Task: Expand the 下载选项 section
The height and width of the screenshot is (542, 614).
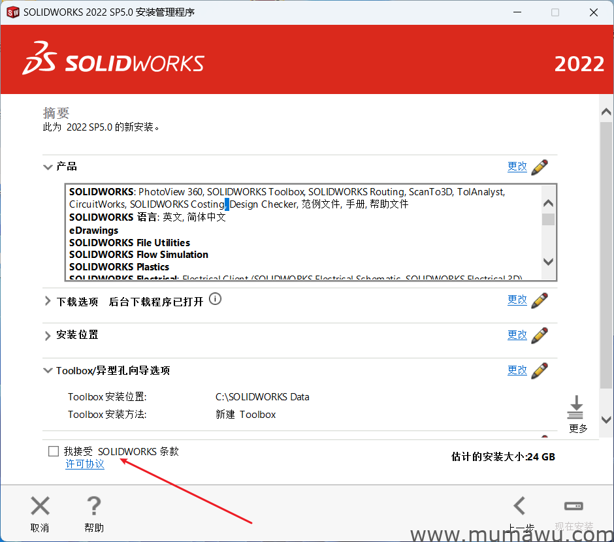Action: click(x=47, y=300)
